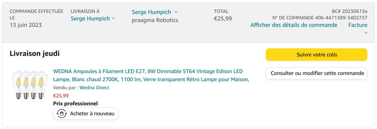Click the red €25,99 item price

[x=61, y=96]
